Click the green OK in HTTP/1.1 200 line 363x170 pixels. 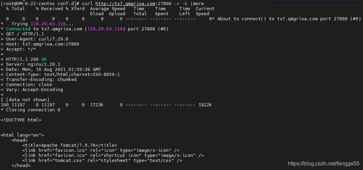tap(44, 59)
